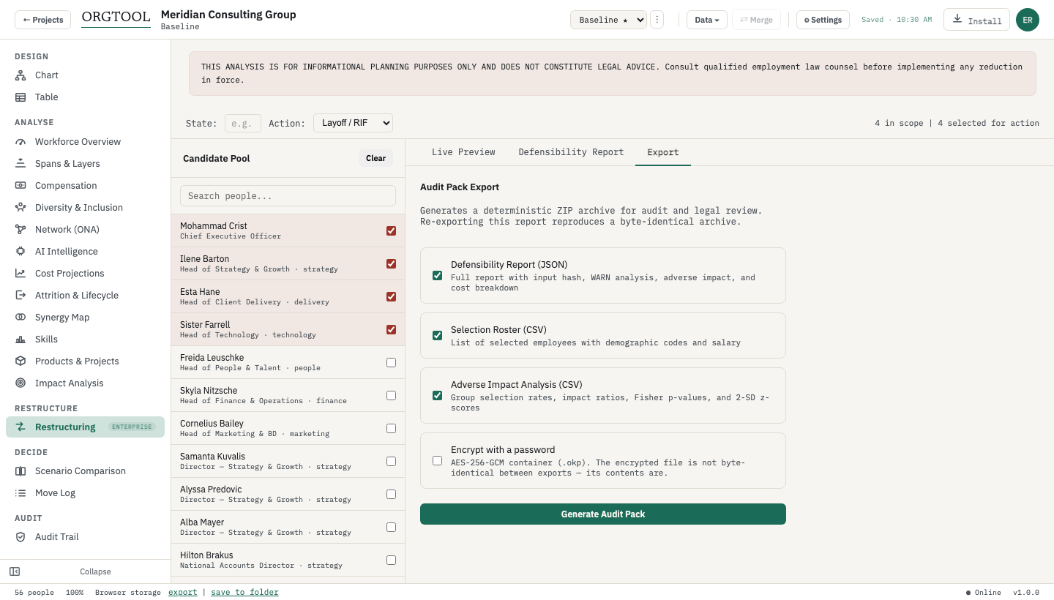Uncheck Sister Farrell candidate

391,329
